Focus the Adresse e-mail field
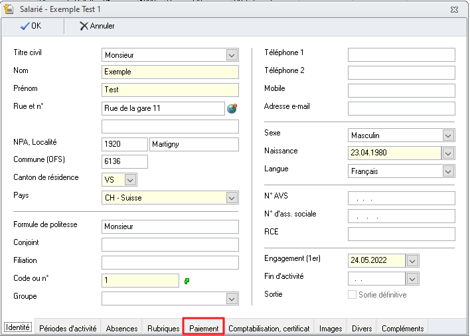Screen dimensions: 470x336 (x=401, y=108)
